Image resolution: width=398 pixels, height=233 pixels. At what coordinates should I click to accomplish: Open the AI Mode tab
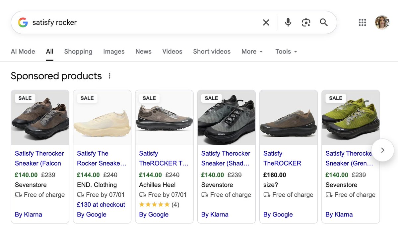(x=23, y=52)
